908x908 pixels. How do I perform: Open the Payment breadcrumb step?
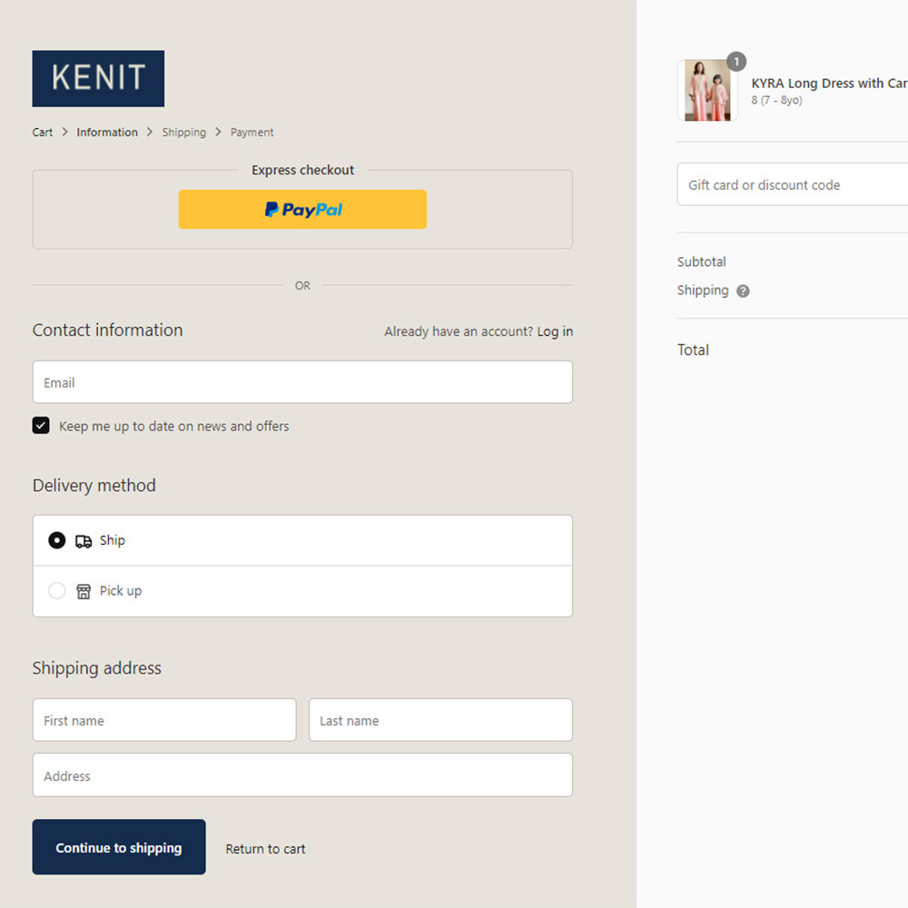pos(252,133)
